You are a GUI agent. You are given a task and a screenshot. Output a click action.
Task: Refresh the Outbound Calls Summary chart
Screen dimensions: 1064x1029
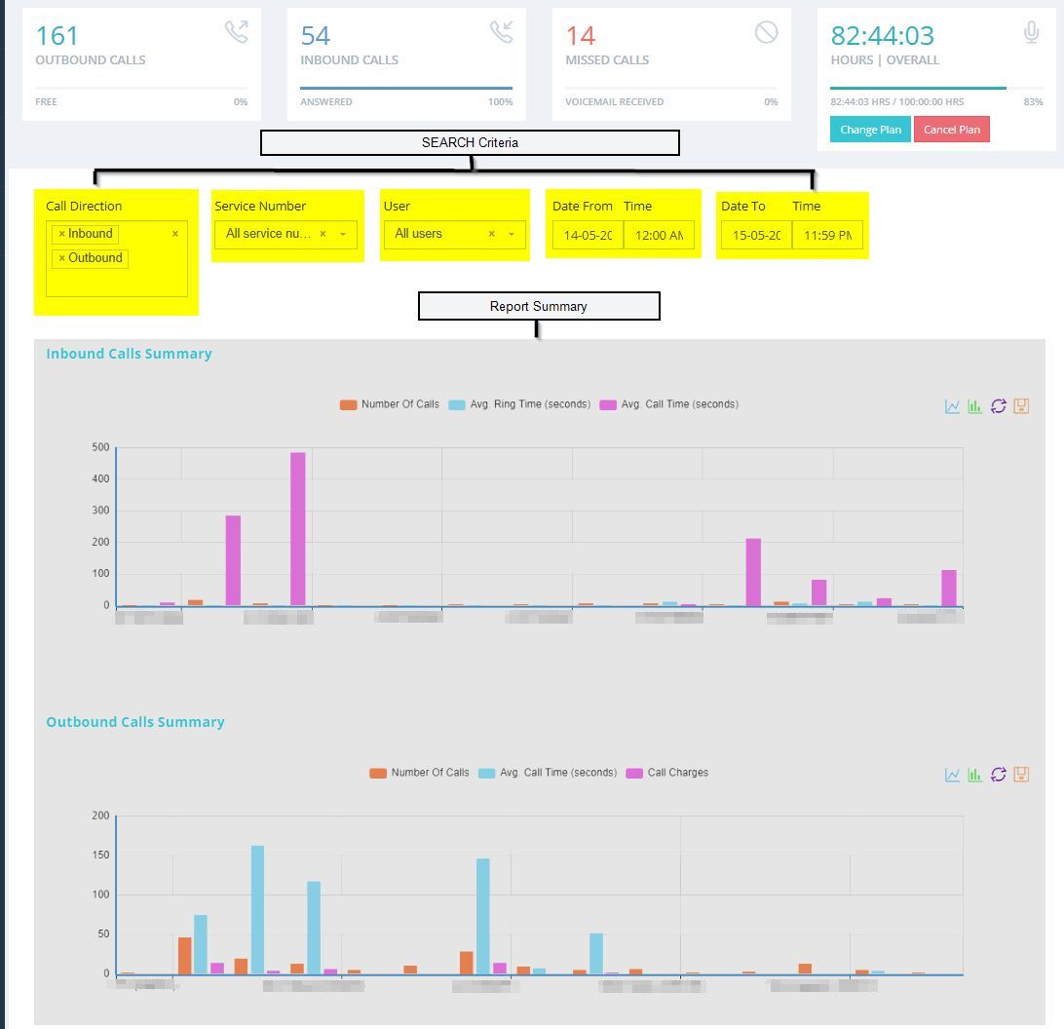[x=998, y=775]
